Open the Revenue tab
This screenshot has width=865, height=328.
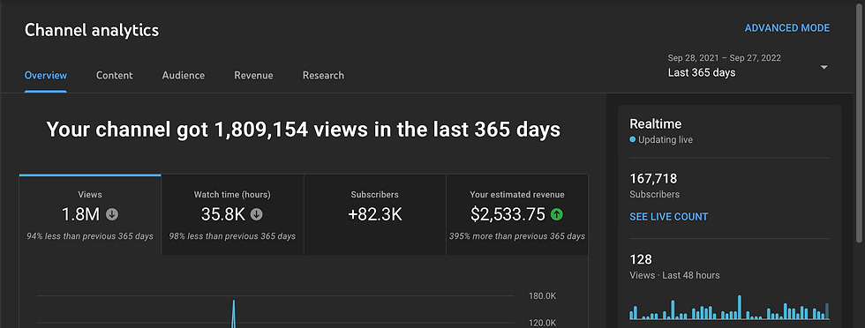pyautogui.click(x=253, y=76)
